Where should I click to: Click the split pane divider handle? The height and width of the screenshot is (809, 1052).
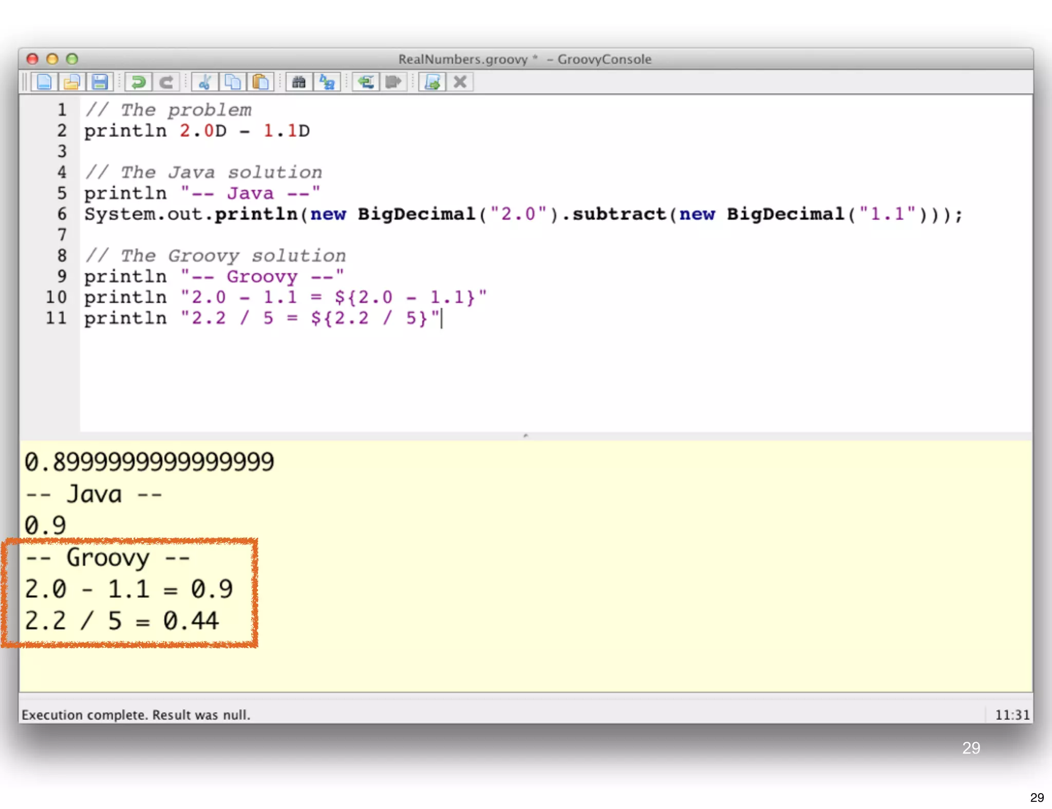click(x=525, y=436)
